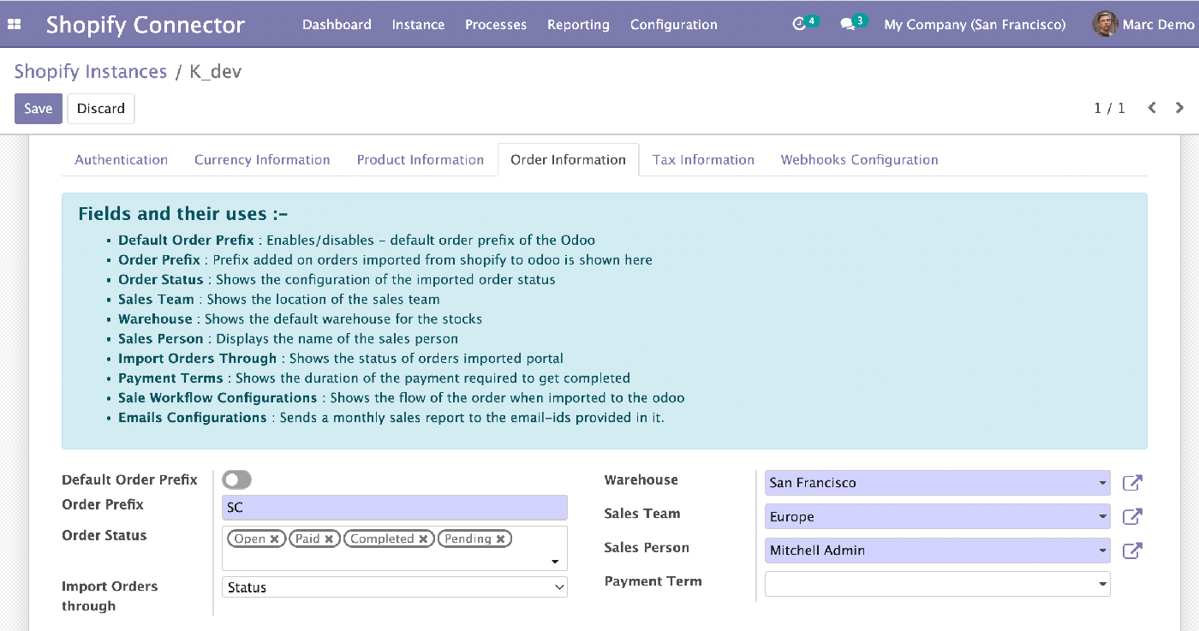Click the Payment Term field label
The image size is (1199, 631).
(x=653, y=581)
